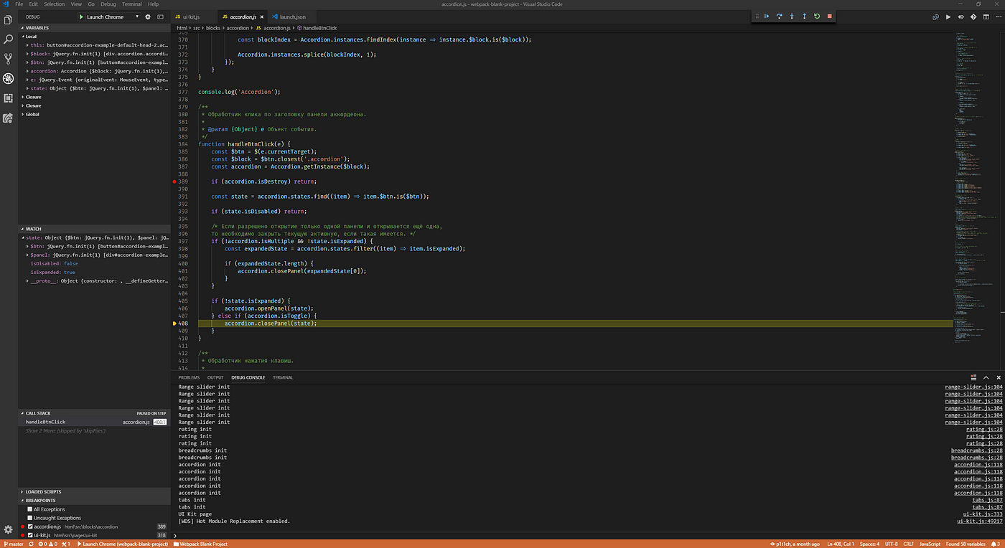
Task: Click the debug console input prompt
Action: [x=587, y=534]
